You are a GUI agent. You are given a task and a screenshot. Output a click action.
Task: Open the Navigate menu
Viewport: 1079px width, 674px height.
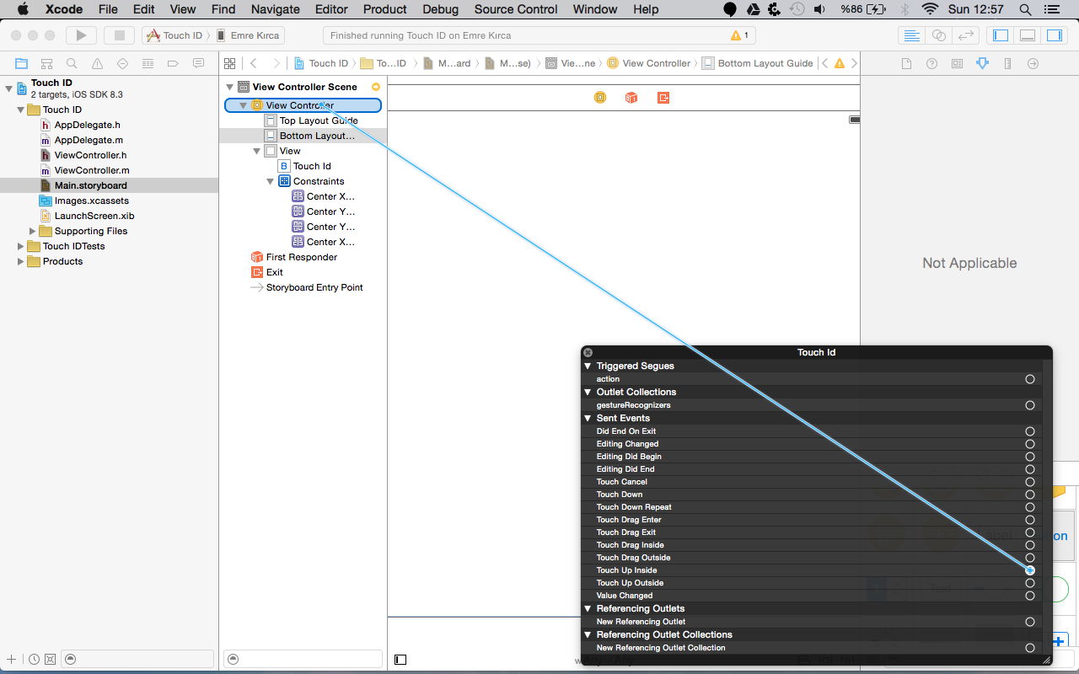click(276, 9)
